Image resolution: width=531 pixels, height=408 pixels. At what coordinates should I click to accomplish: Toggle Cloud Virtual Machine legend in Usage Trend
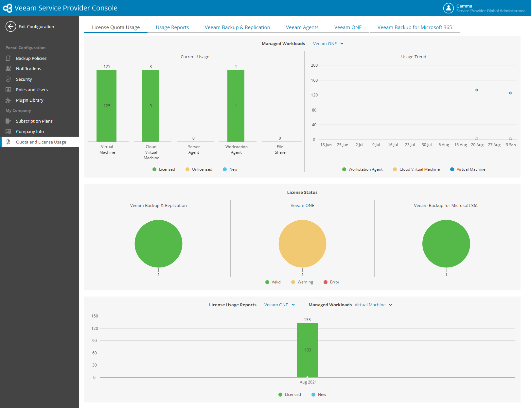(x=416, y=169)
